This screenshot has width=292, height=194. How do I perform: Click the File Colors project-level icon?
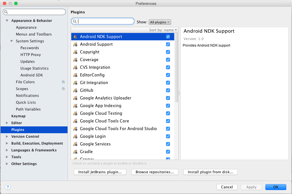[63, 82]
